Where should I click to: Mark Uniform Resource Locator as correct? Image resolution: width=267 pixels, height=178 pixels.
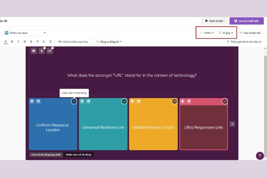pyautogui.click(x=74, y=101)
